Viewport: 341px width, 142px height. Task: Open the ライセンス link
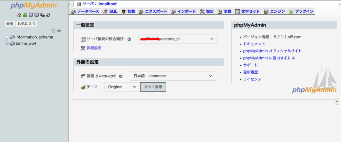point(252,79)
